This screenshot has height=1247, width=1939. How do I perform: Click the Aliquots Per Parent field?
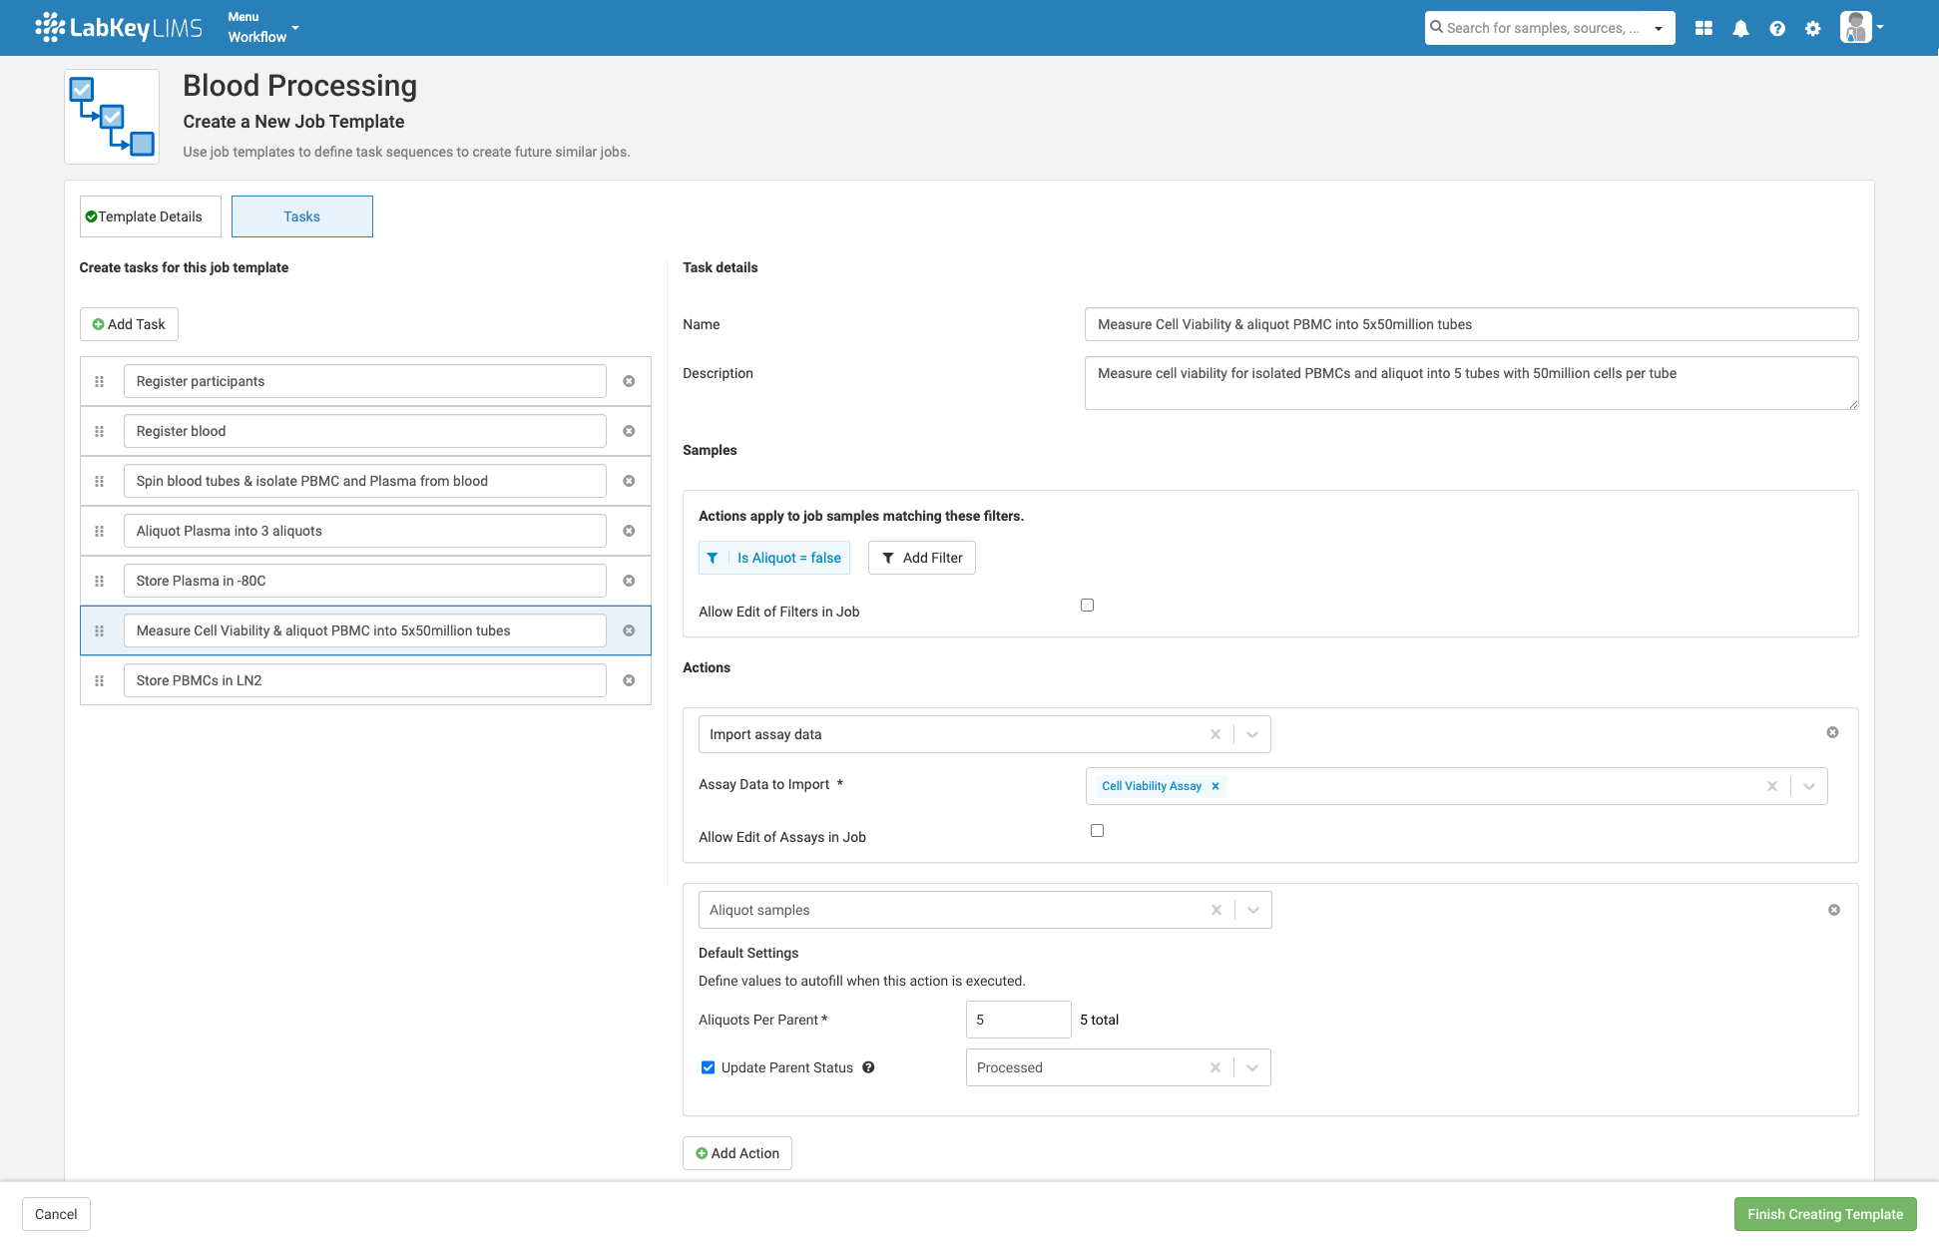click(1018, 1020)
